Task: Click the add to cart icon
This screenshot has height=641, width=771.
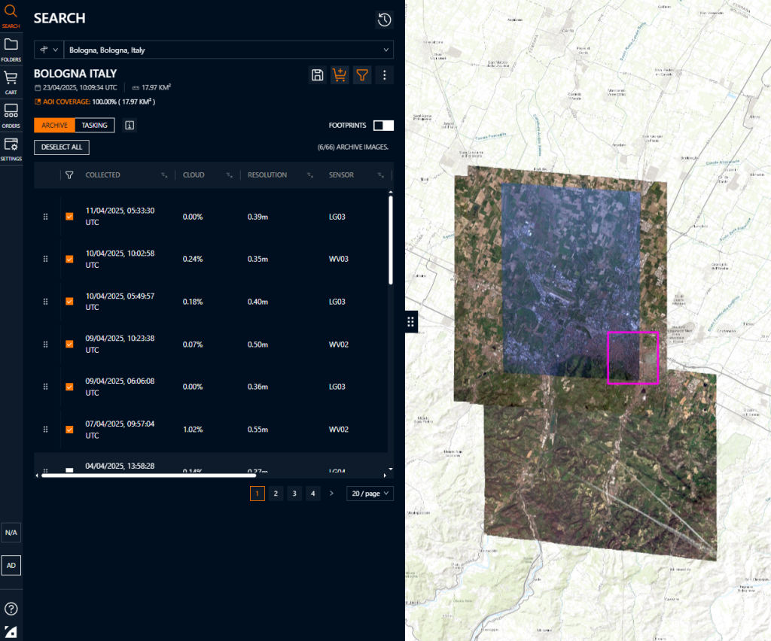Action: (x=340, y=74)
